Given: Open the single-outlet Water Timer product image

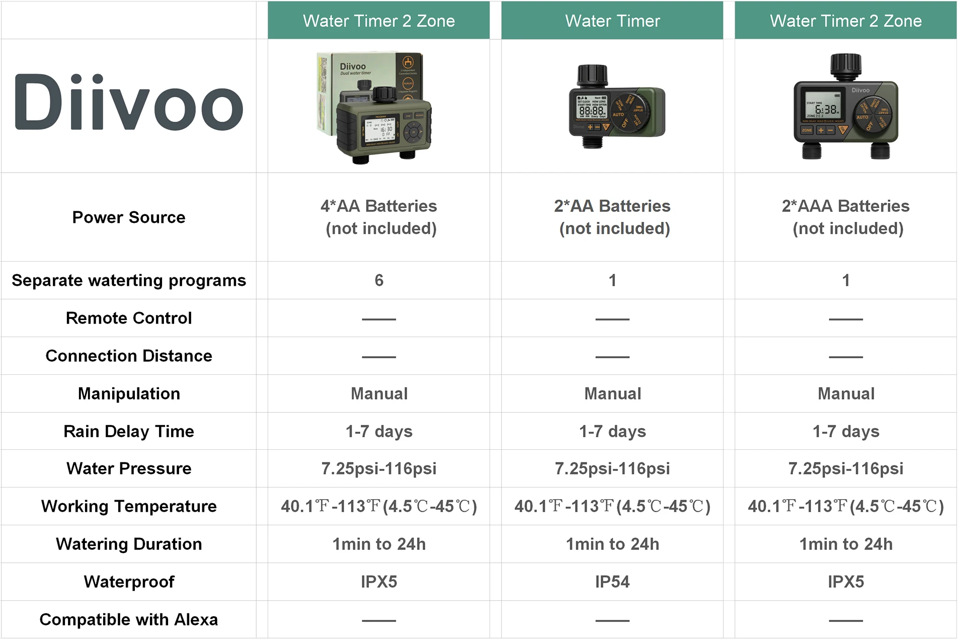Looking at the screenshot, I should (x=617, y=106).
